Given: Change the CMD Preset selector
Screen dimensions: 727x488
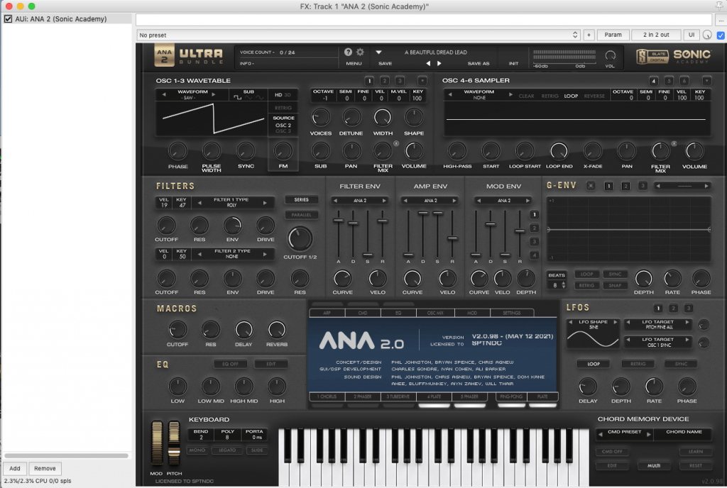Looking at the screenshot, I should pos(625,434).
